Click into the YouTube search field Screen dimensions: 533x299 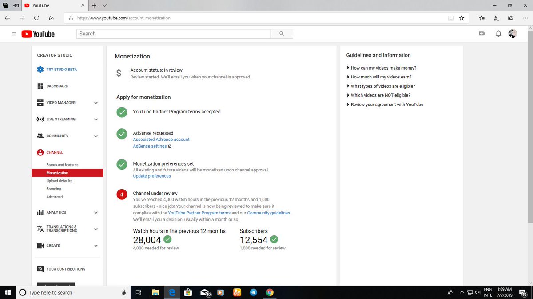tap(174, 34)
